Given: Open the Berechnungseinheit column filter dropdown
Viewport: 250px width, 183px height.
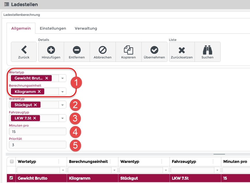Looking at the screenshot, I should click(x=114, y=170).
